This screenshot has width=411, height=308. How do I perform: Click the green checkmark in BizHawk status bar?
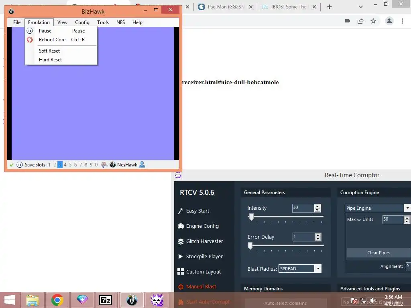pyautogui.click(x=11, y=165)
